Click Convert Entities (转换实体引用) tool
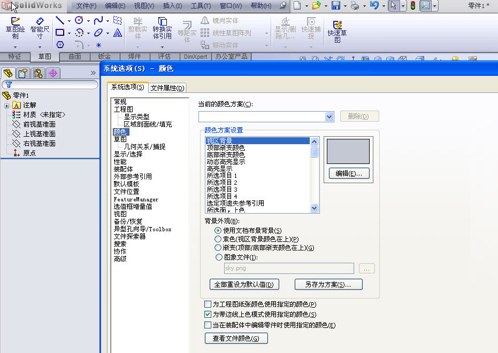The image size is (498, 353). point(162,28)
